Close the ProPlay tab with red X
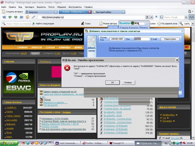 [x=90, y=12]
